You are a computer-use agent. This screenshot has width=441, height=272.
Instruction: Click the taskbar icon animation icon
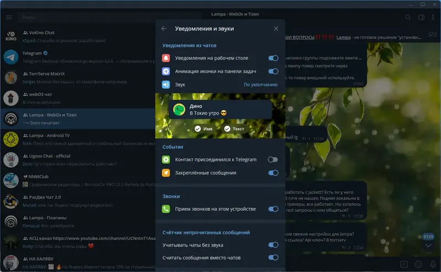tap(166, 72)
